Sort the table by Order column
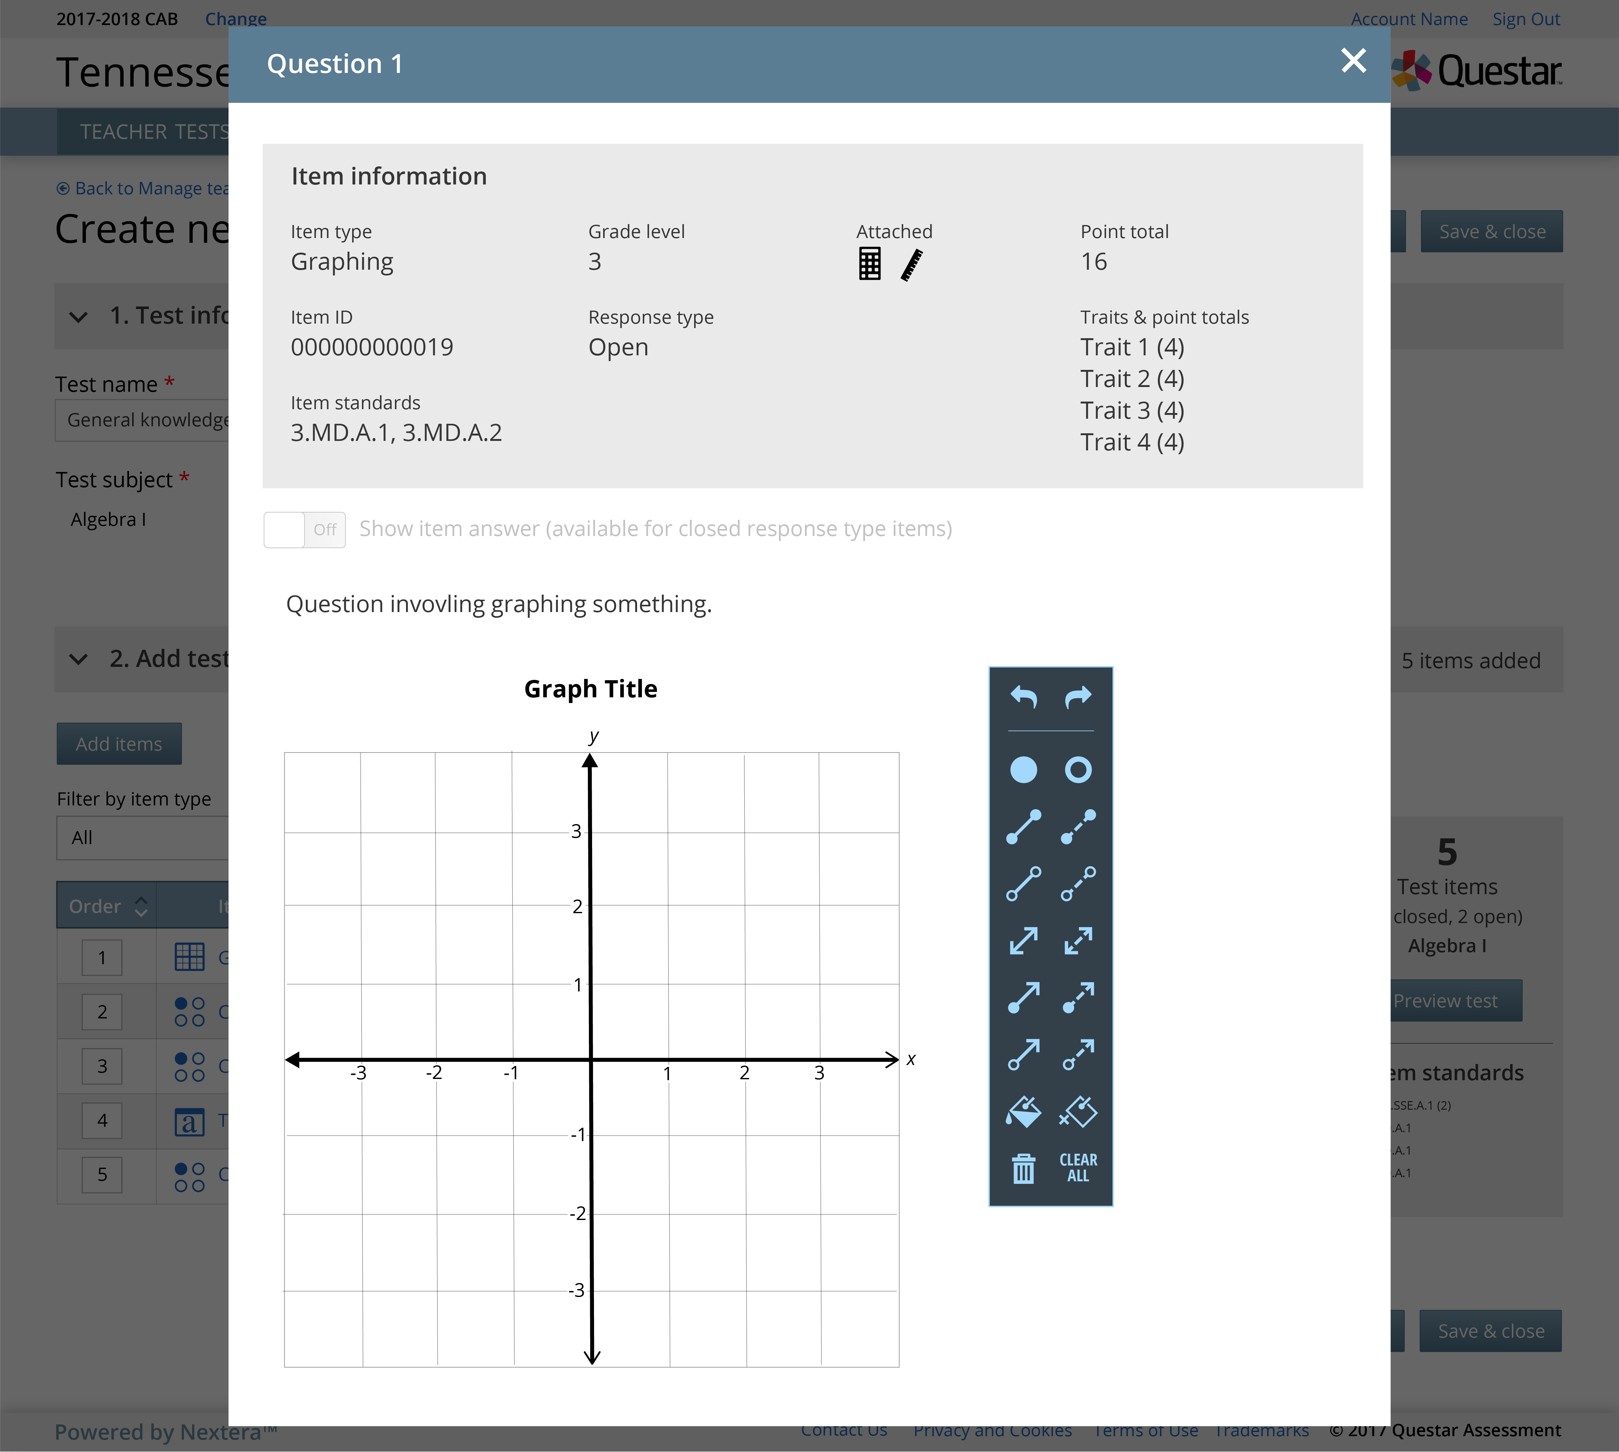This screenshot has width=1619, height=1452. point(106,906)
